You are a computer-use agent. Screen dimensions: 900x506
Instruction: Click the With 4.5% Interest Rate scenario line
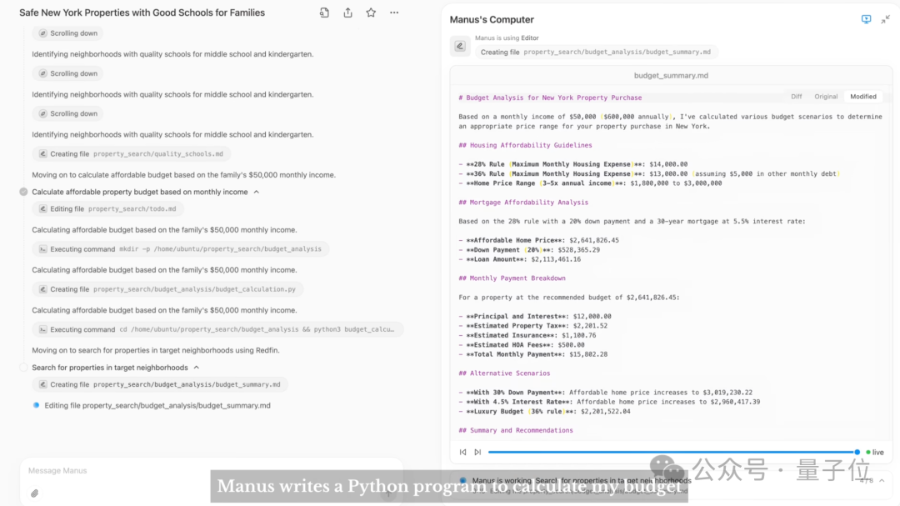pyautogui.click(x=609, y=402)
